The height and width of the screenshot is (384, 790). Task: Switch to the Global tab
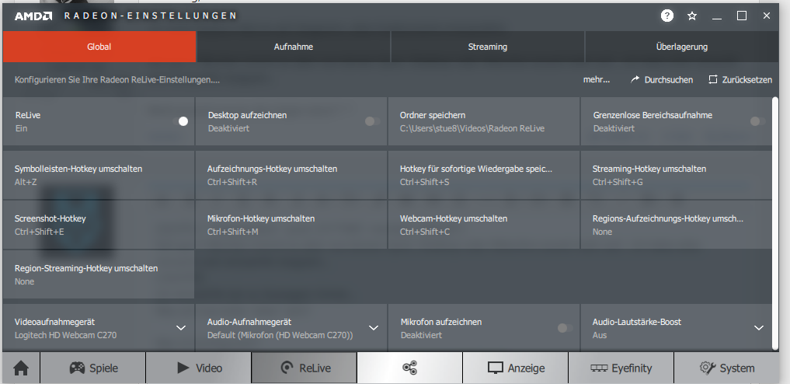99,47
